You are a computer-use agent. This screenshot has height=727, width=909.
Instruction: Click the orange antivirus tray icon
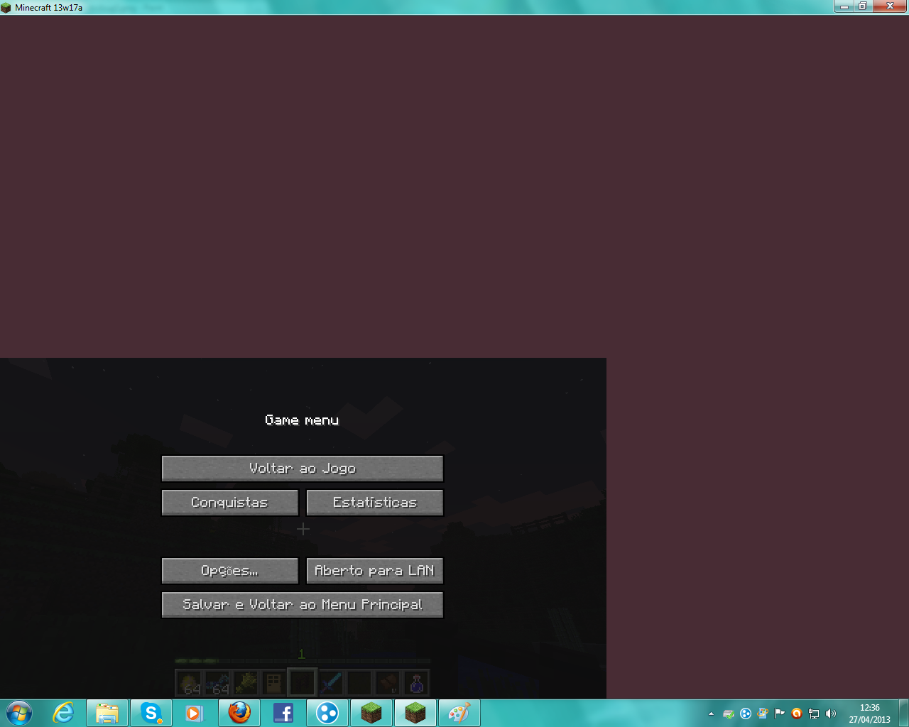[797, 714]
